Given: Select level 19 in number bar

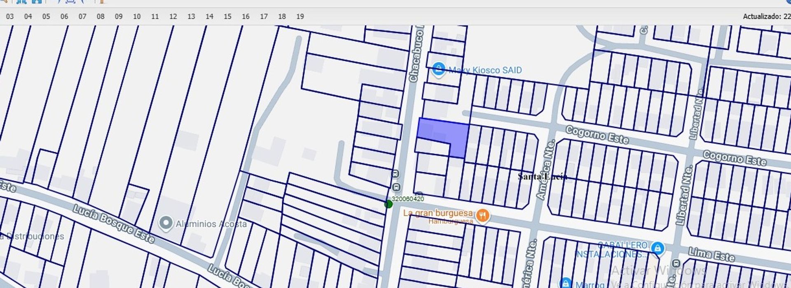Looking at the screenshot, I should (300, 16).
